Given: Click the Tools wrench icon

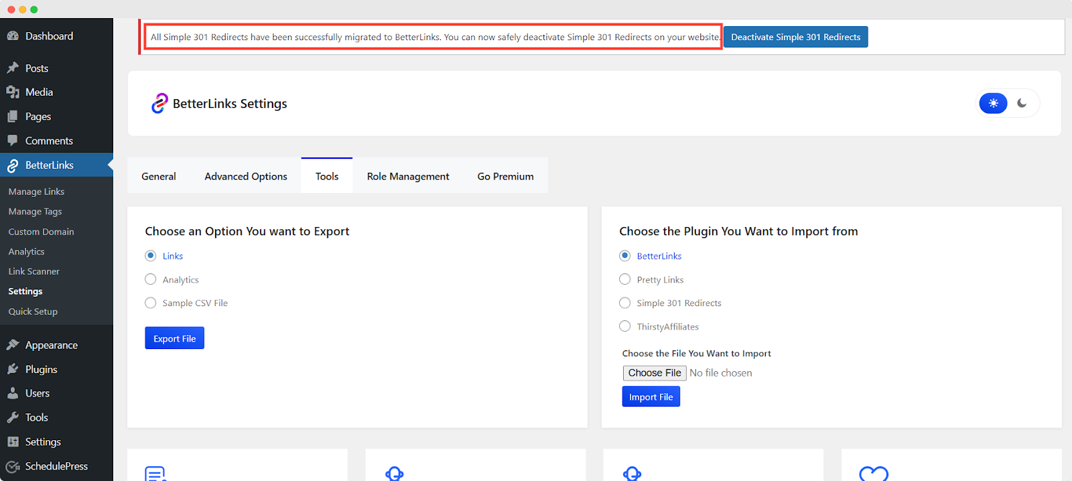Looking at the screenshot, I should [13, 417].
